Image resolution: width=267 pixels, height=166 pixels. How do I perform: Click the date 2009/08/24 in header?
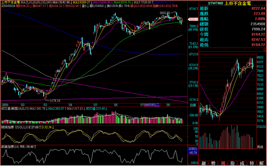pyautogui.click(x=8, y=6)
